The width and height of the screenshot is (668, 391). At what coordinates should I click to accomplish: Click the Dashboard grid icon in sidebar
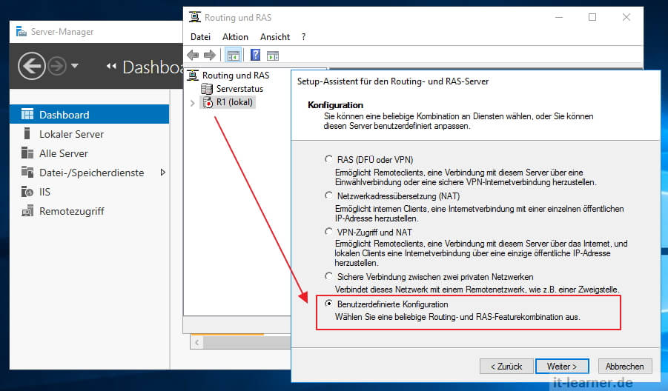click(27, 114)
